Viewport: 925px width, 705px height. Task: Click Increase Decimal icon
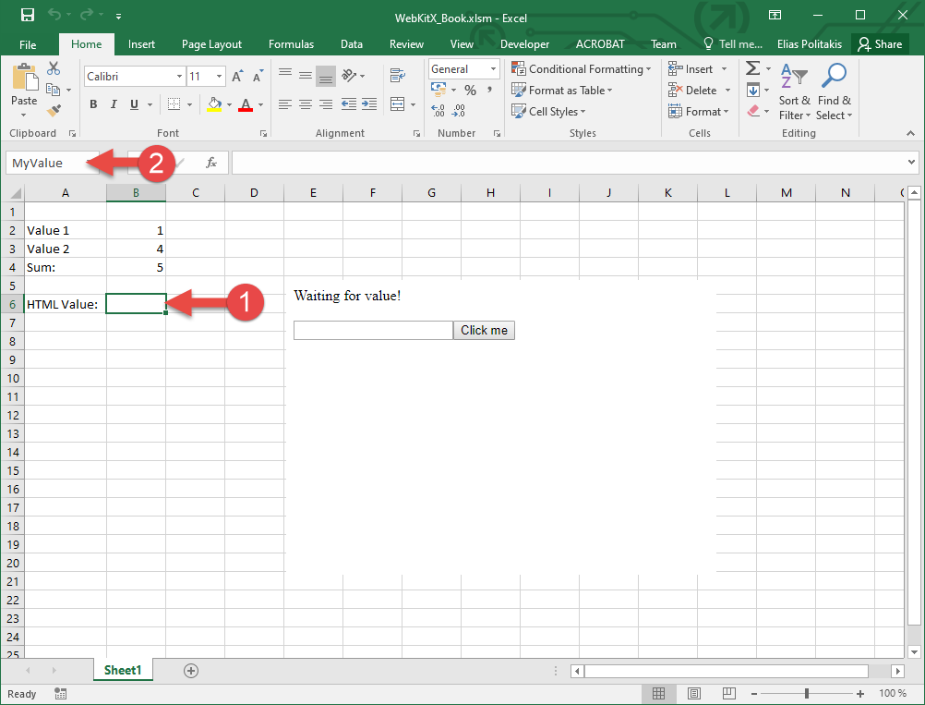pos(438,110)
